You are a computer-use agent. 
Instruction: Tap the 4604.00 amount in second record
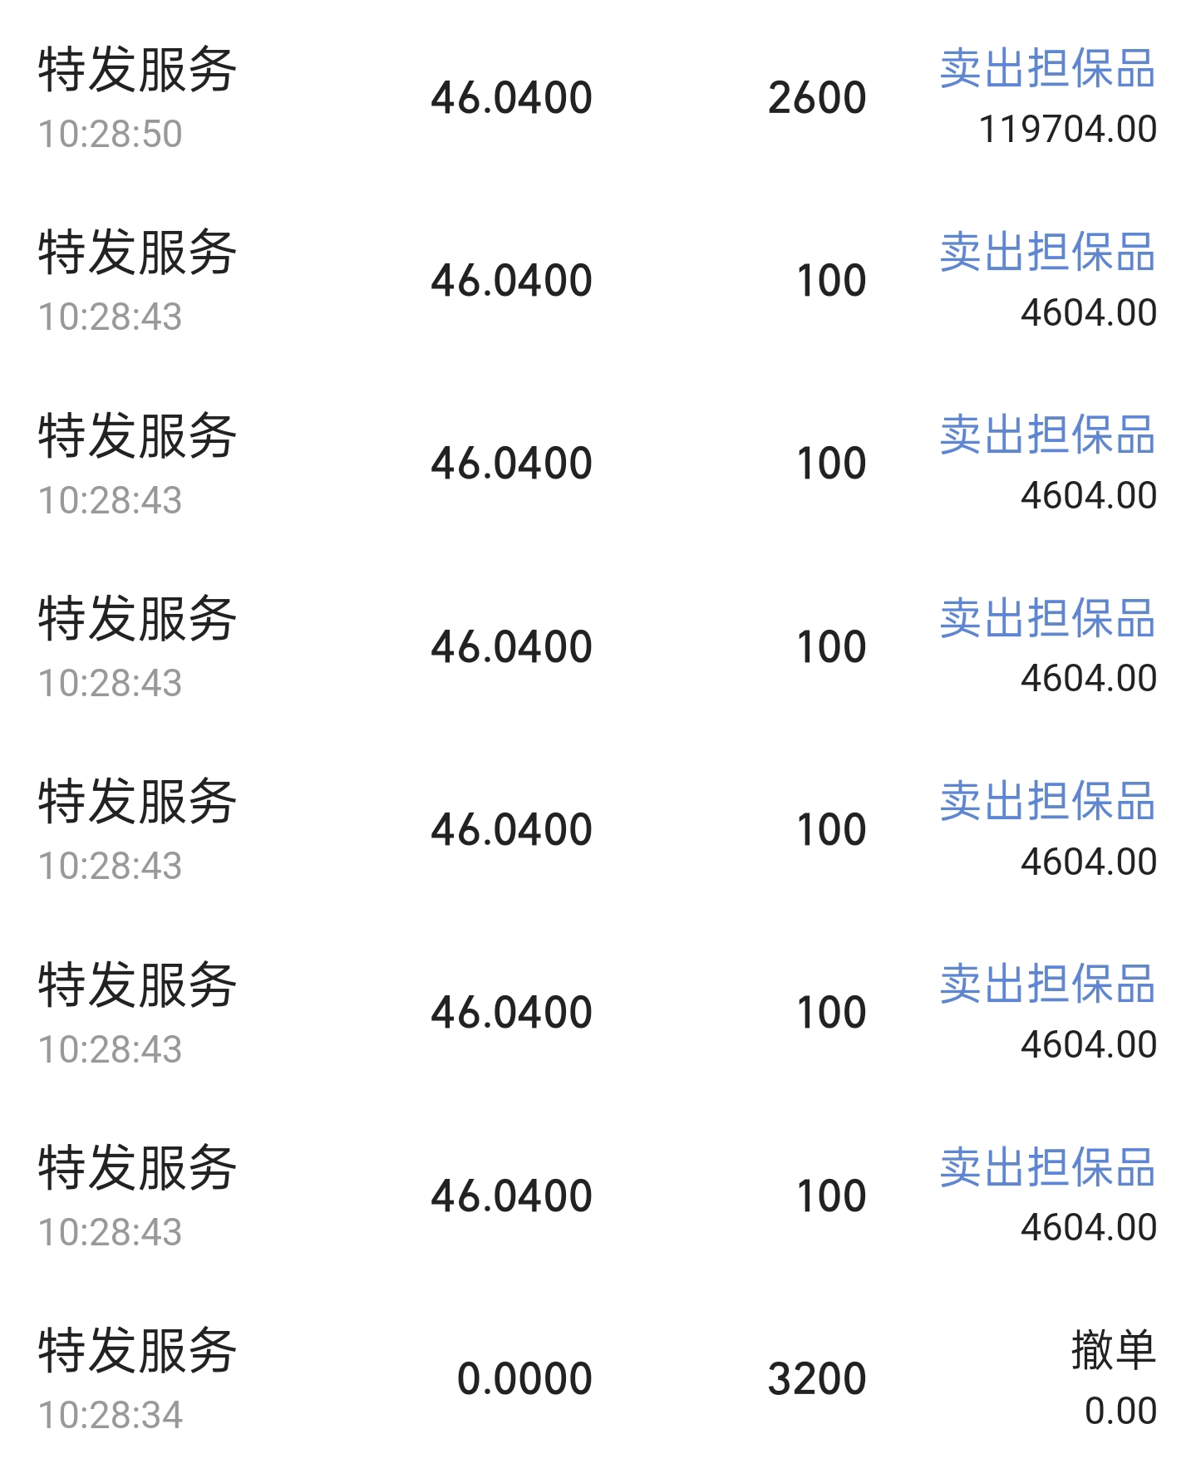[1089, 313]
